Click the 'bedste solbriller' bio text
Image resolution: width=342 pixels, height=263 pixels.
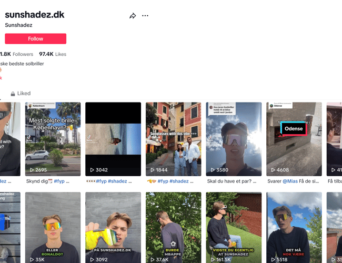(x=26, y=64)
